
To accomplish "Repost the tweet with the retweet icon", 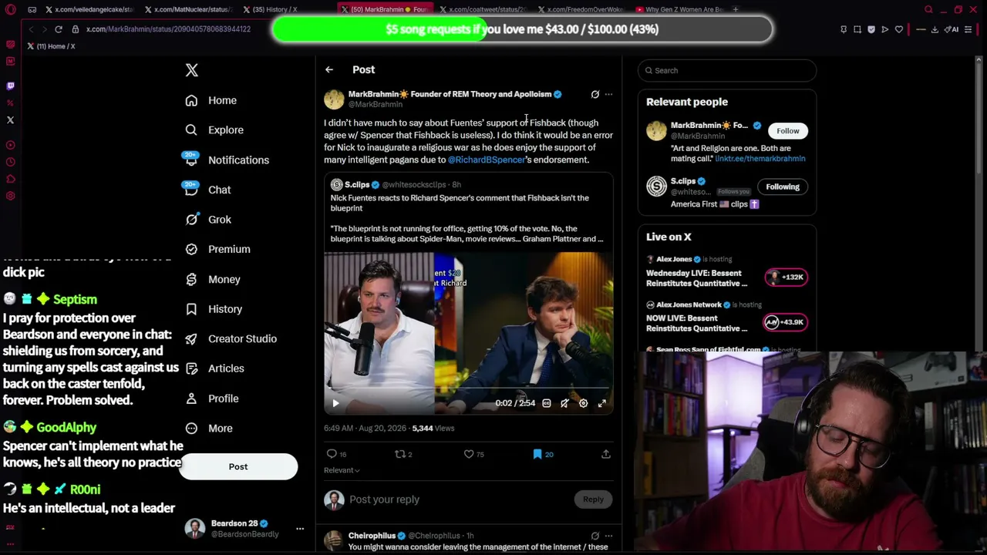I will click(x=399, y=454).
